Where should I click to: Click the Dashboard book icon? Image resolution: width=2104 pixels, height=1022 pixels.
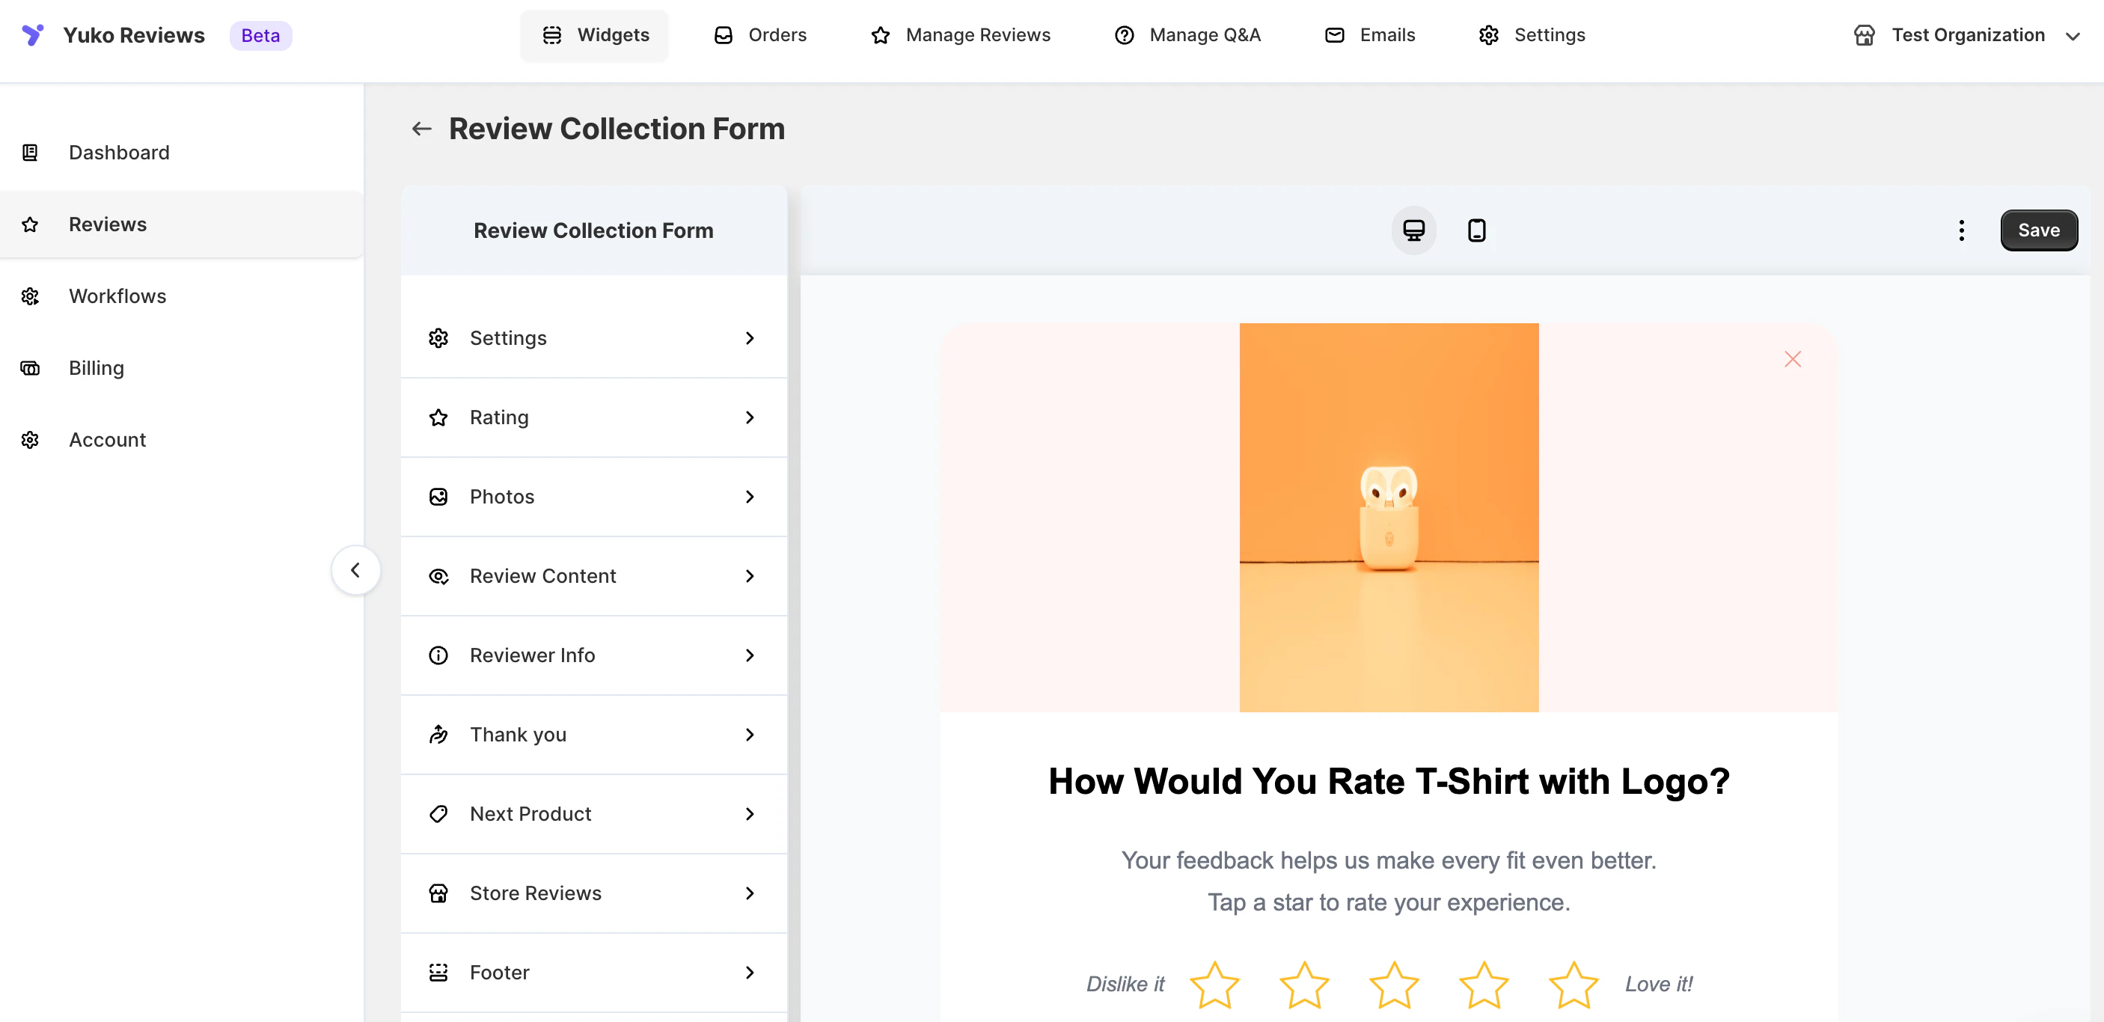coord(30,153)
